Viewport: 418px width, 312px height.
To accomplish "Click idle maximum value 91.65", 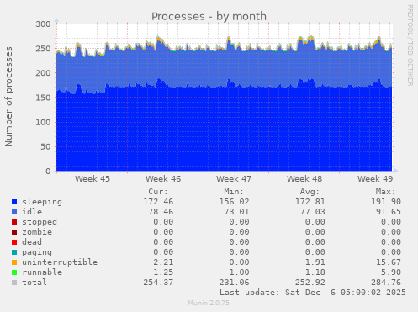I will click(389, 212).
